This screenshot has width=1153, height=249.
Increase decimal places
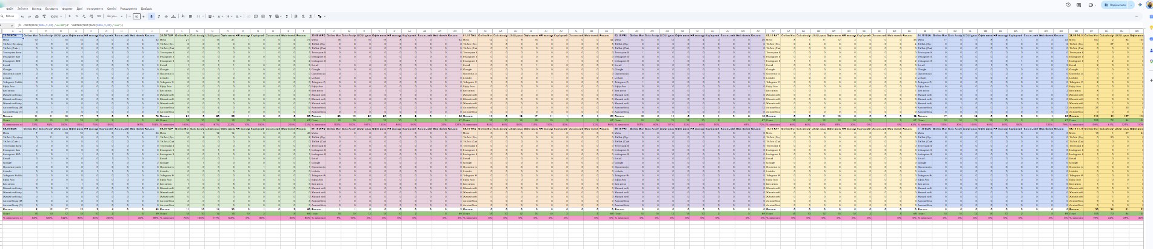pyautogui.click(x=91, y=16)
